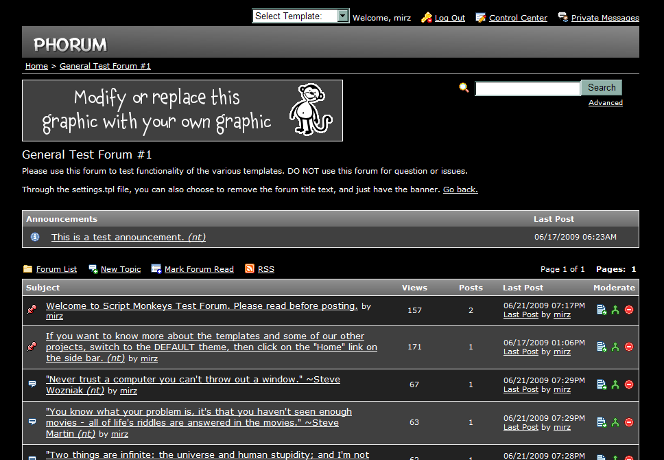Click the magnifying glass search icon
The image size is (664, 460).
[464, 88]
